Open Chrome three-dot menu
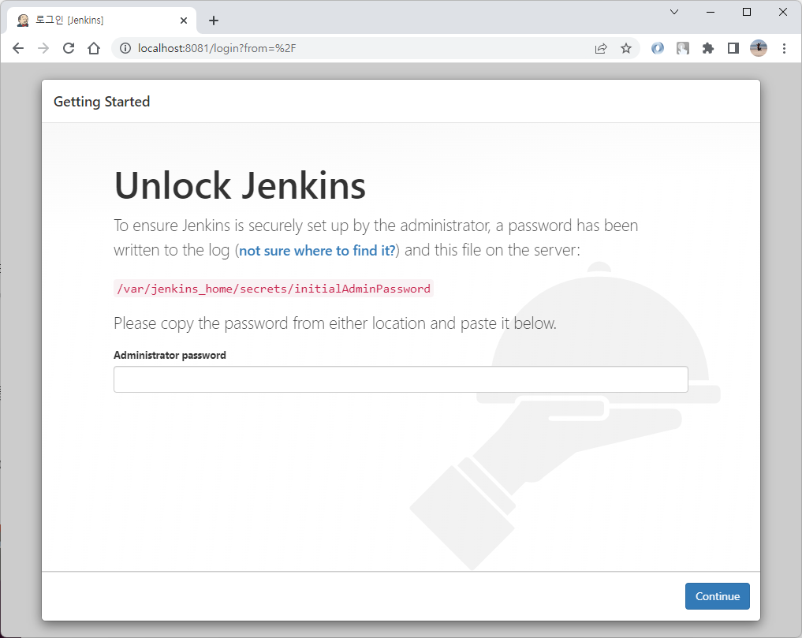This screenshot has width=802, height=638. [x=784, y=48]
